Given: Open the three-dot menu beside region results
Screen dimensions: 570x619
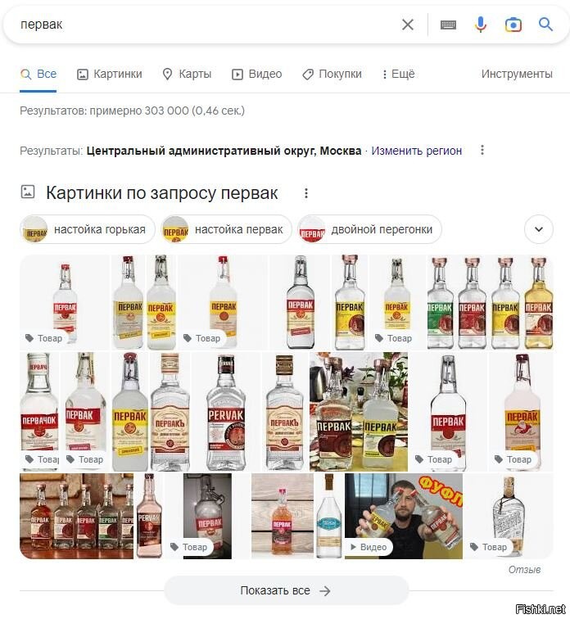Looking at the screenshot, I should [482, 150].
